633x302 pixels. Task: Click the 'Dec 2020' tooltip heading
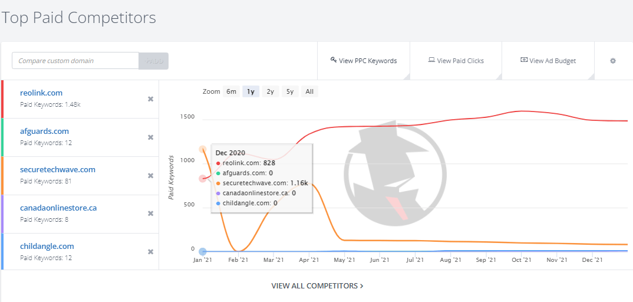click(230, 153)
